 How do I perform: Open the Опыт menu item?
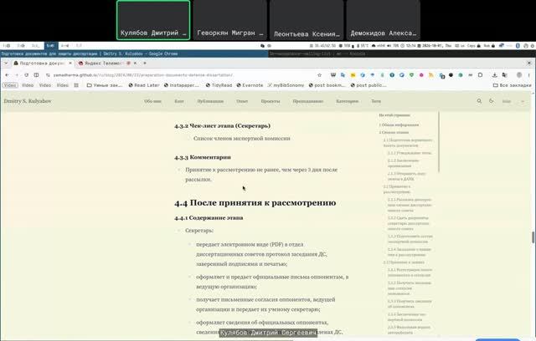[242, 101]
